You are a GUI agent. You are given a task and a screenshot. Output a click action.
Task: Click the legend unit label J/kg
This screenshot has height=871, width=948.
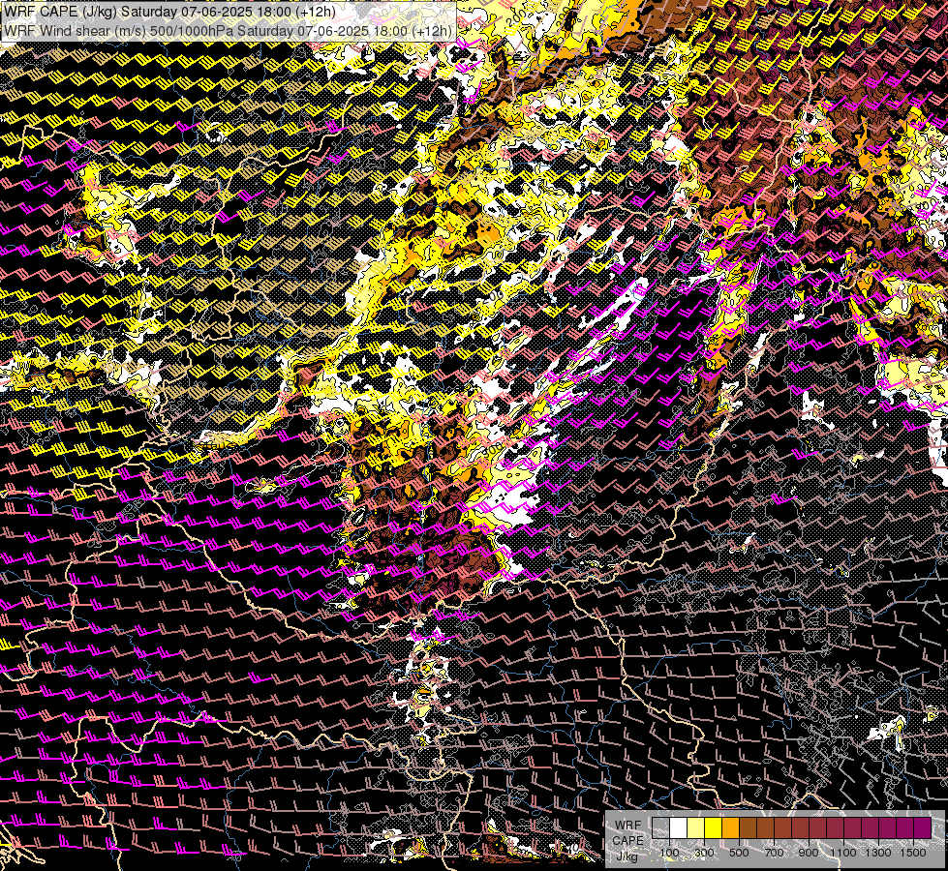click(x=627, y=857)
